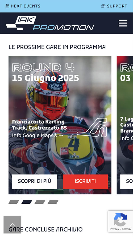Click the calendar icon beside Next Events
133x237 pixels.
7,6
